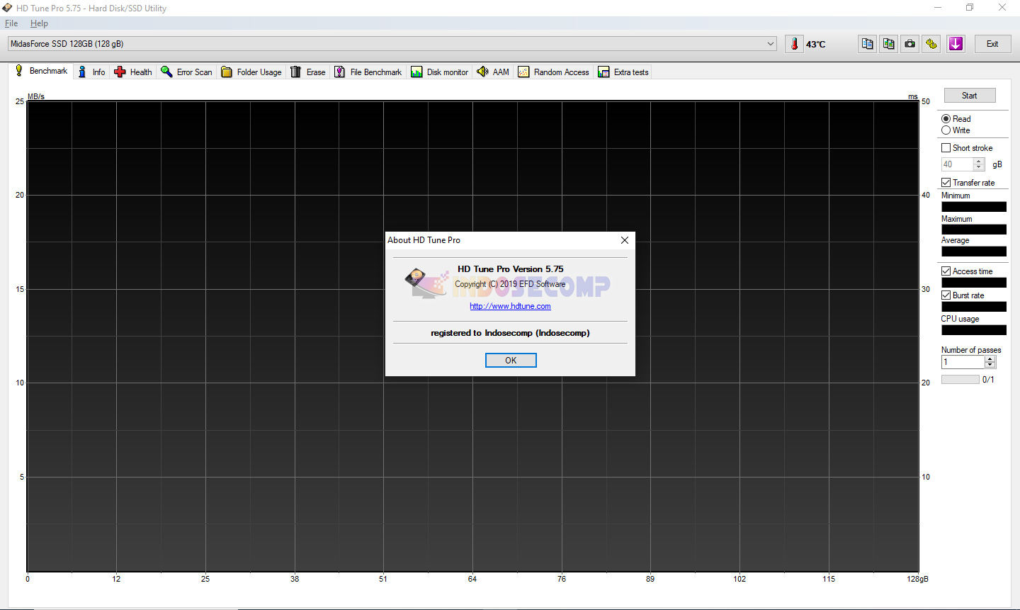The image size is (1020, 610).
Task: Switch to the Extra tests tab
Action: pyautogui.click(x=623, y=72)
